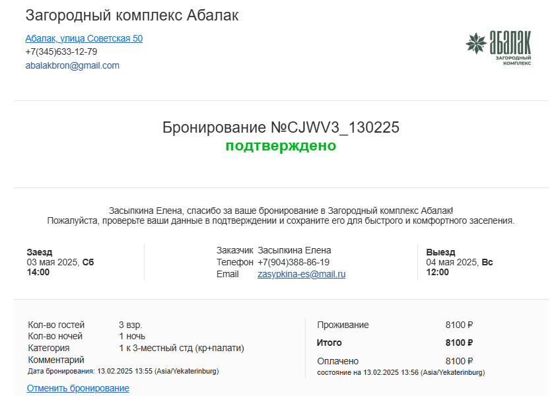Click check-in date 03 мая 2025

point(53,262)
